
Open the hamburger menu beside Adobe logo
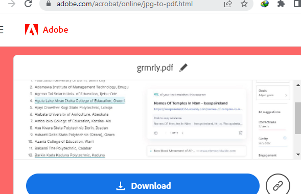click(x=2, y=30)
